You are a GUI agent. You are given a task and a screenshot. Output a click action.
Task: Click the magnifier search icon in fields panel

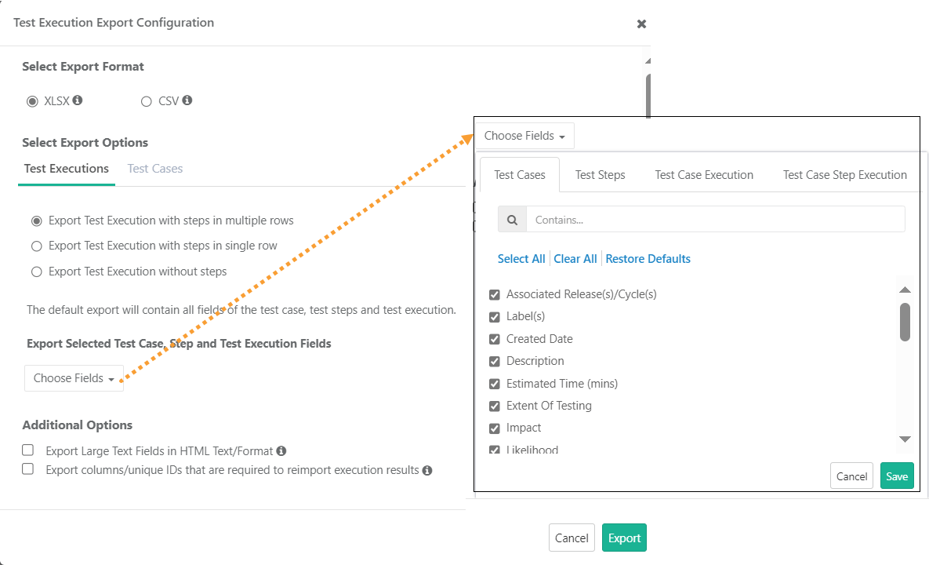512,220
